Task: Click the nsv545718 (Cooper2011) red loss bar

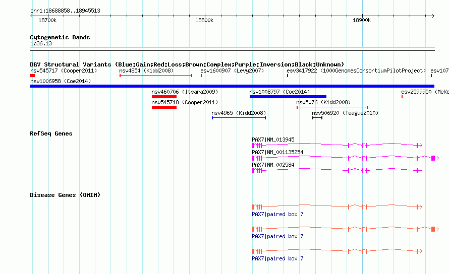Action: coord(164,107)
